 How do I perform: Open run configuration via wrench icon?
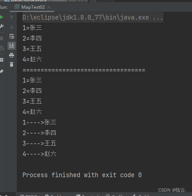pos(1,26)
